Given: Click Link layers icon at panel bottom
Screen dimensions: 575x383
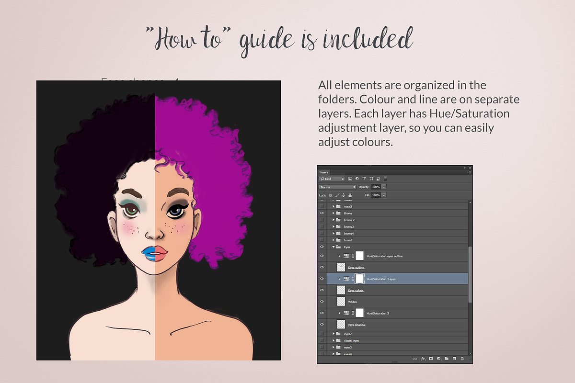Looking at the screenshot, I should (x=414, y=359).
